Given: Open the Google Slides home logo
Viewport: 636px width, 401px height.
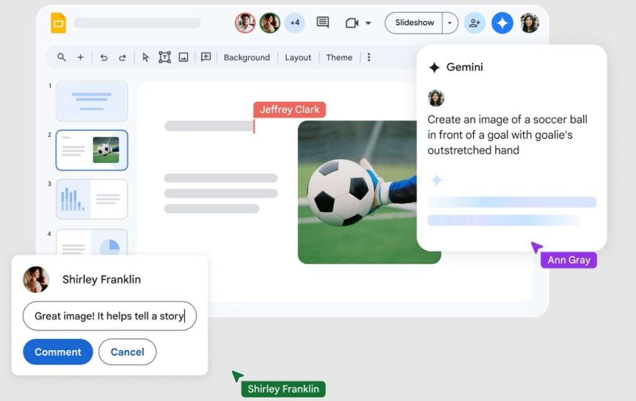Looking at the screenshot, I should [x=59, y=22].
